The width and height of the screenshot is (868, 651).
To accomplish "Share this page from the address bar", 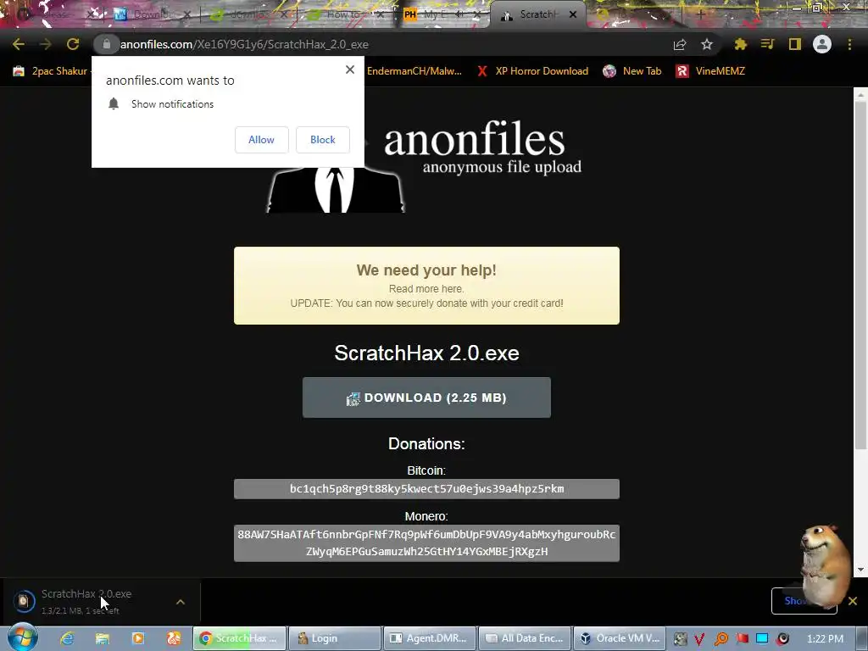I will pyautogui.click(x=680, y=44).
